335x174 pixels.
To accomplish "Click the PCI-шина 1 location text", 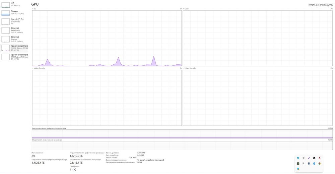I will click(150, 160).
